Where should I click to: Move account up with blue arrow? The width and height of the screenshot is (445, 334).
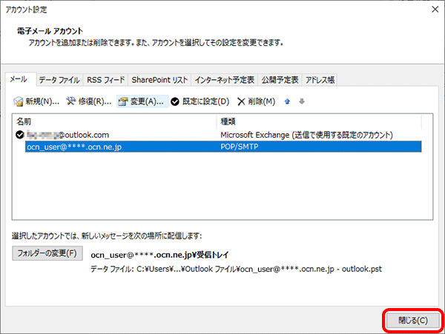click(287, 101)
